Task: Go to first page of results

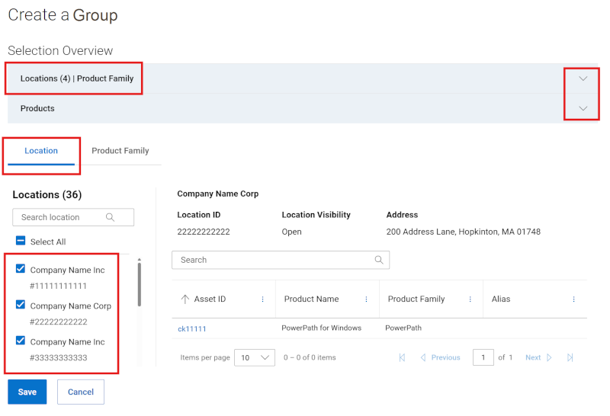Action: [x=402, y=357]
